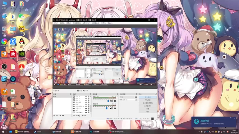Viewport: 239px width, 134px height.
Task: Toggle visibility of the video capture device source
Action: coord(86,106)
